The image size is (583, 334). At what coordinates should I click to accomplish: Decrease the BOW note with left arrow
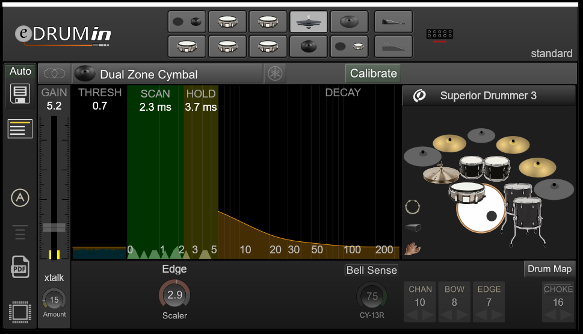point(446,315)
